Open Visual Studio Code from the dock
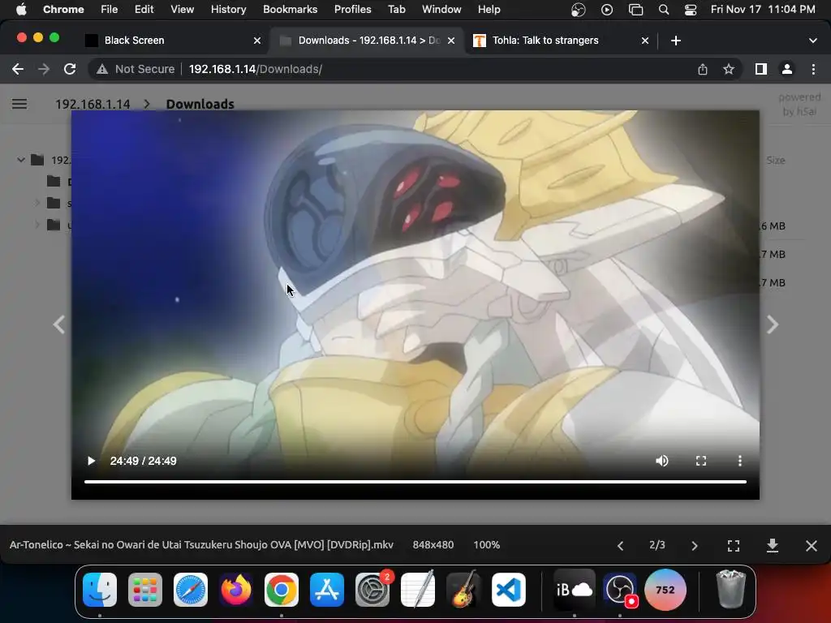 [x=509, y=590]
